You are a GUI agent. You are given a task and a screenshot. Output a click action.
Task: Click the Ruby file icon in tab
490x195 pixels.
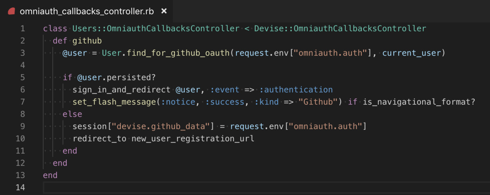[x=11, y=11]
